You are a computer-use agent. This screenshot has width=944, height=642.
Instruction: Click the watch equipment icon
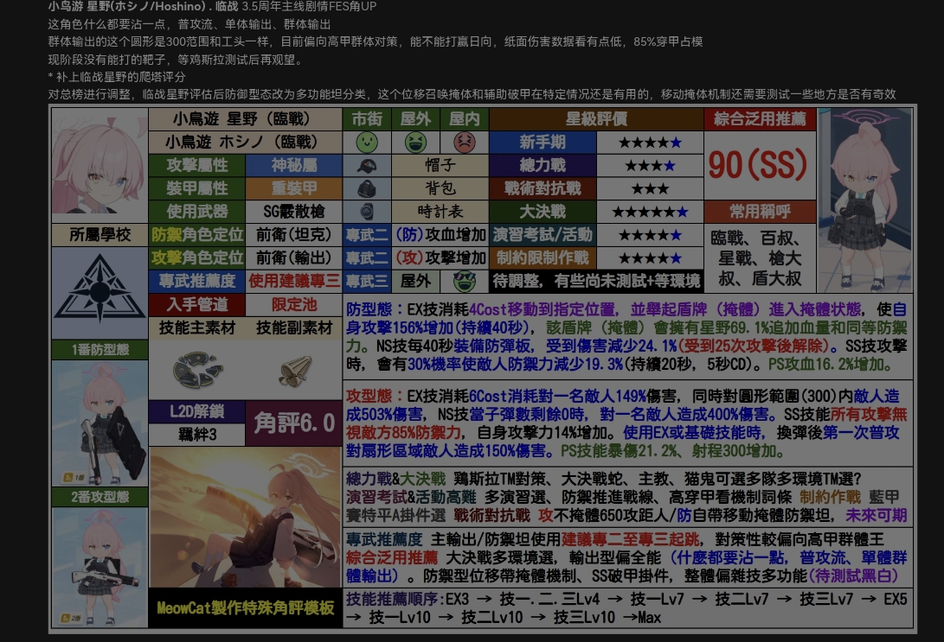pos(367,212)
